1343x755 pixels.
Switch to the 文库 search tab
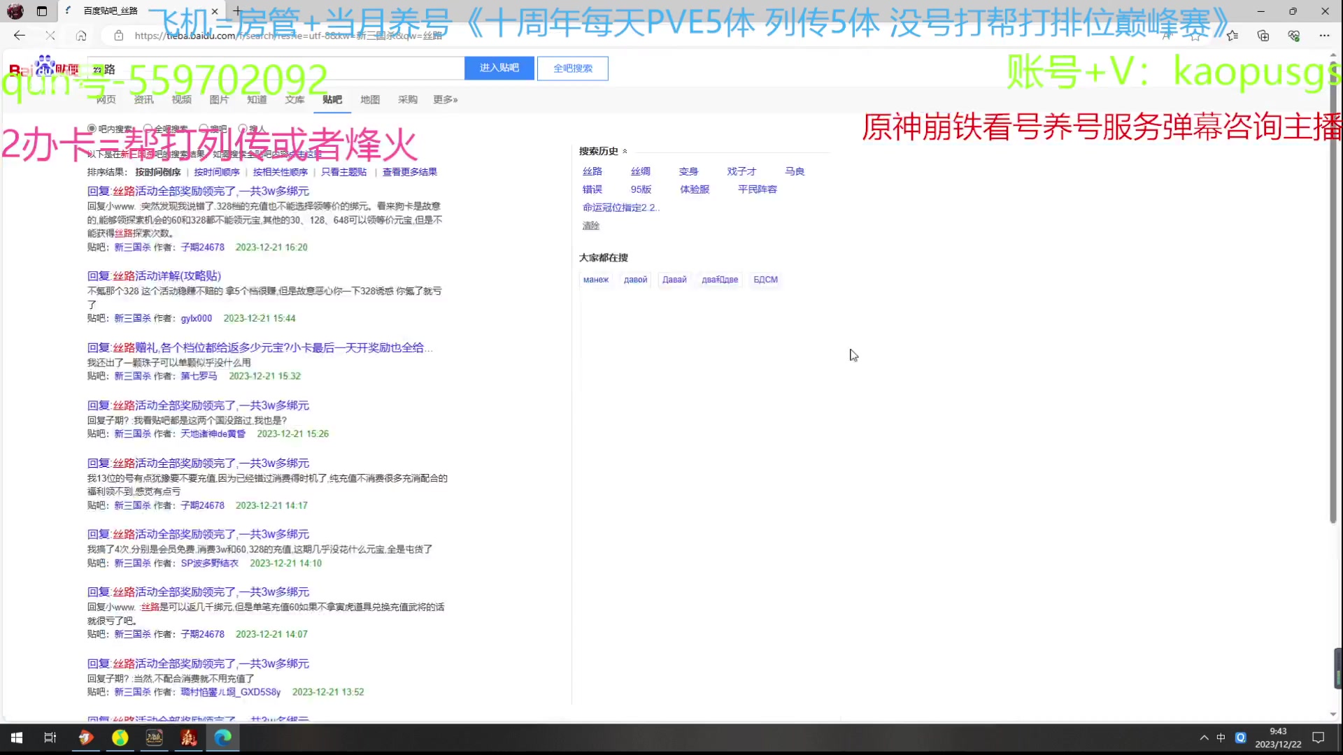[x=294, y=99]
